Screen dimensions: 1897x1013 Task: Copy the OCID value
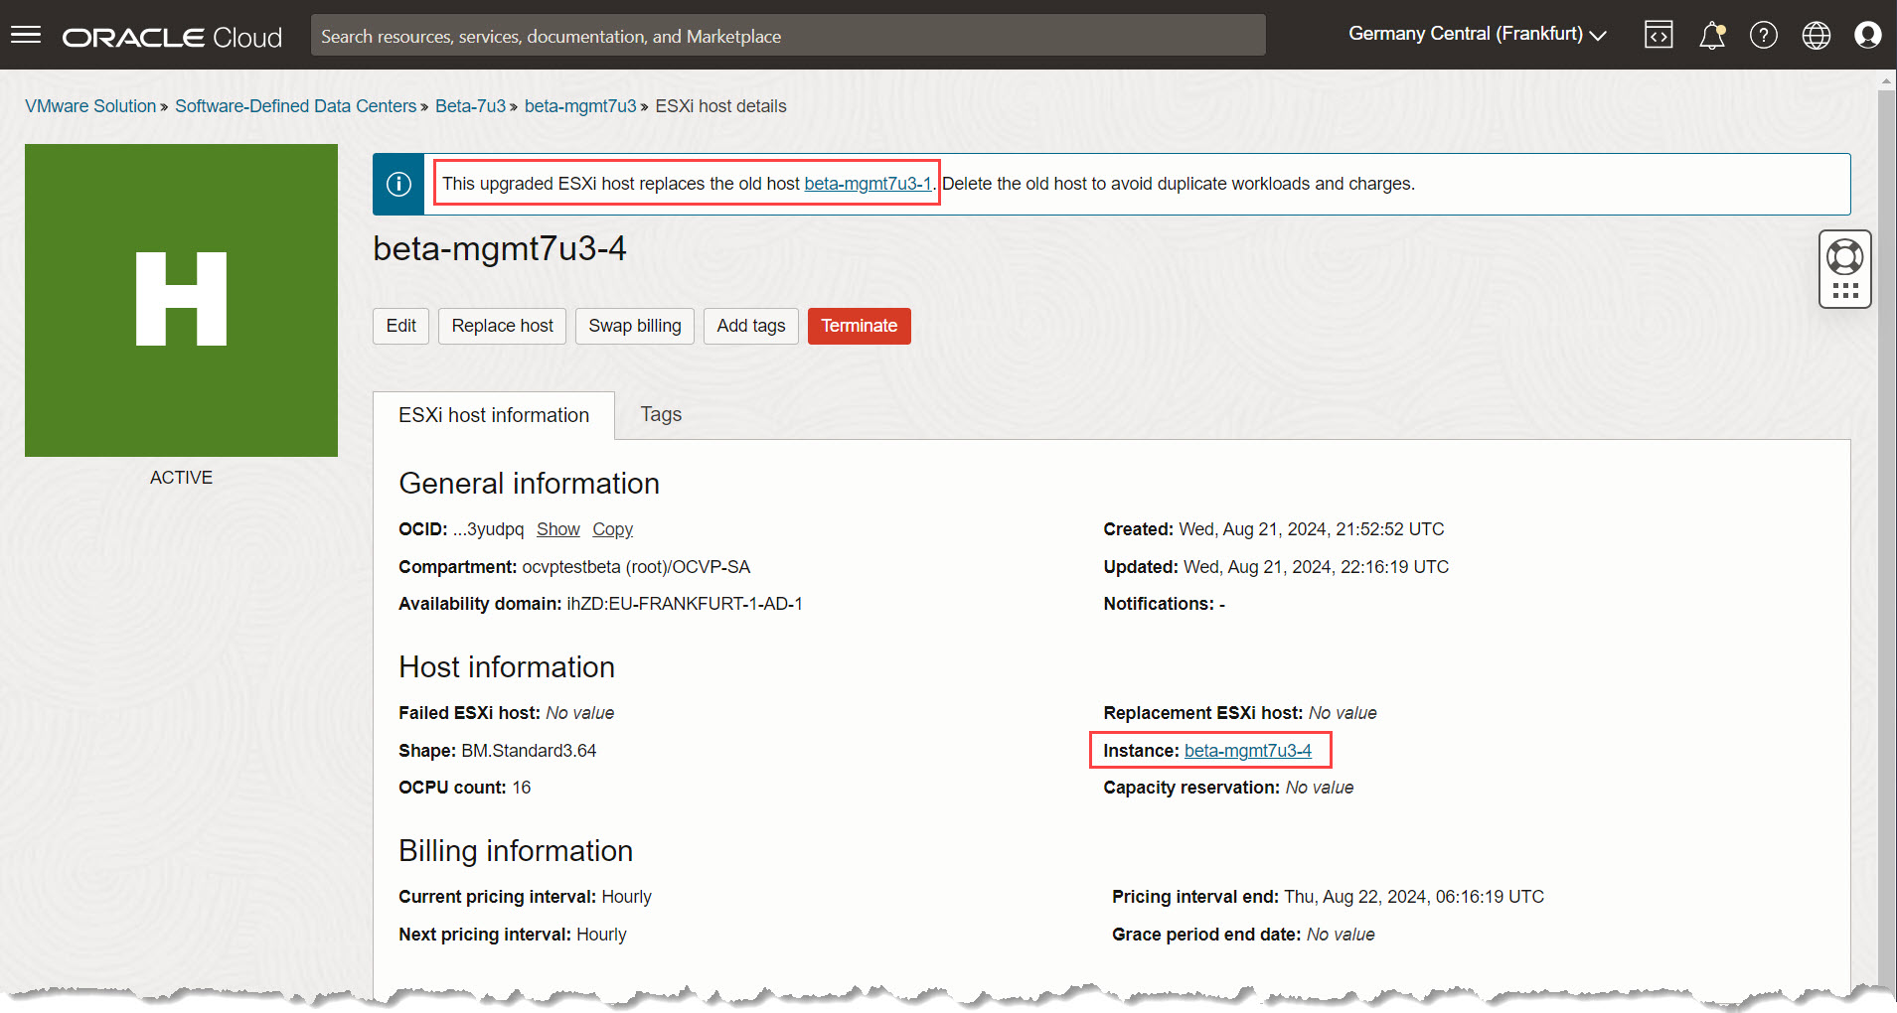click(612, 529)
